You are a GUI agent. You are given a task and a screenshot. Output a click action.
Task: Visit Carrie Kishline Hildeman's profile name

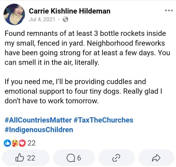point(70,11)
